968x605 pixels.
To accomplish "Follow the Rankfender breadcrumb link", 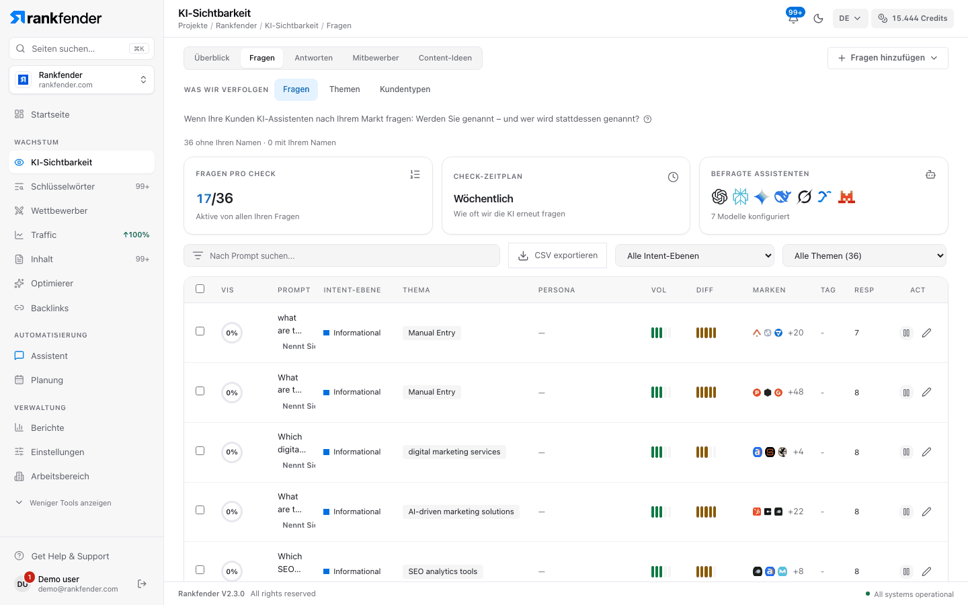I will 236,26.
